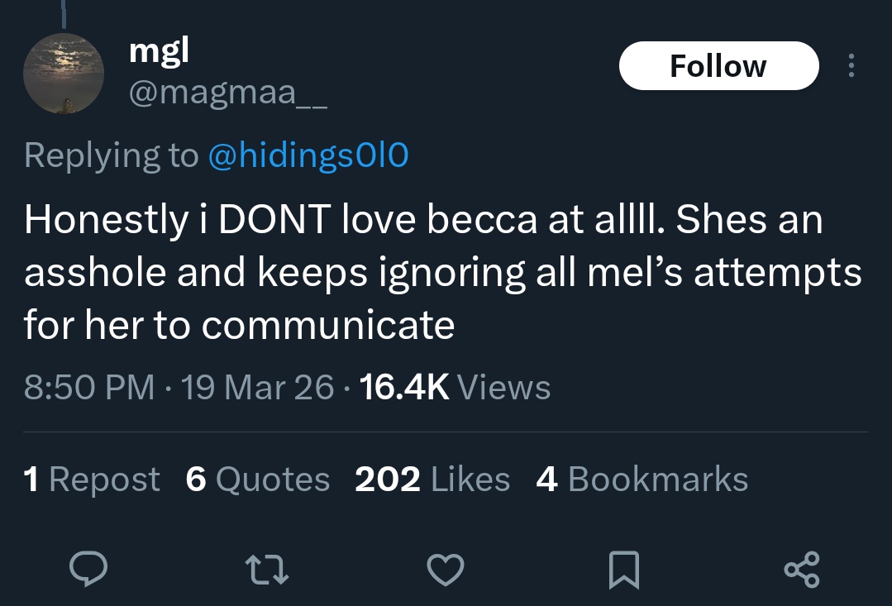
Task: Bookmark this tweet
Action: pos(622,570)
